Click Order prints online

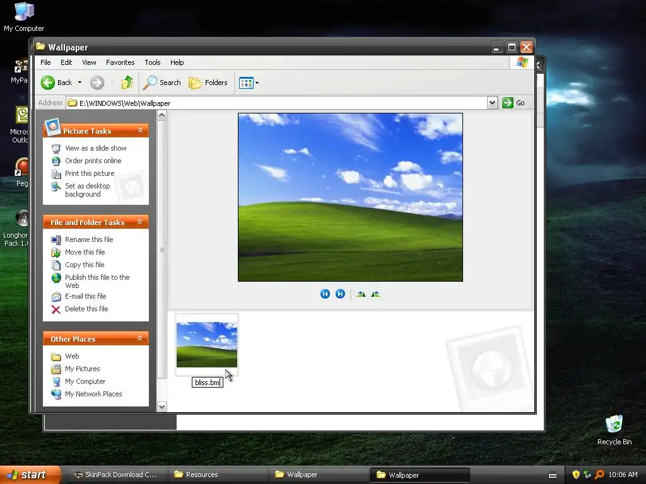click(93, 161)
